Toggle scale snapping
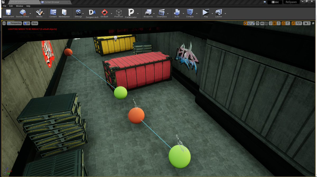The image size is (317, 177). [293, 23]
